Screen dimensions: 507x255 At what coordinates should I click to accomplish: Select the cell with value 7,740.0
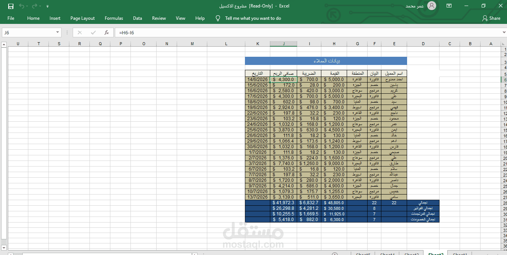pos(284,164)
